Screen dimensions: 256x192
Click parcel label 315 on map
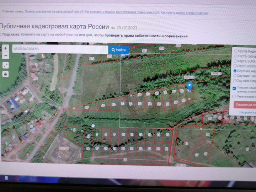point(109,56)
